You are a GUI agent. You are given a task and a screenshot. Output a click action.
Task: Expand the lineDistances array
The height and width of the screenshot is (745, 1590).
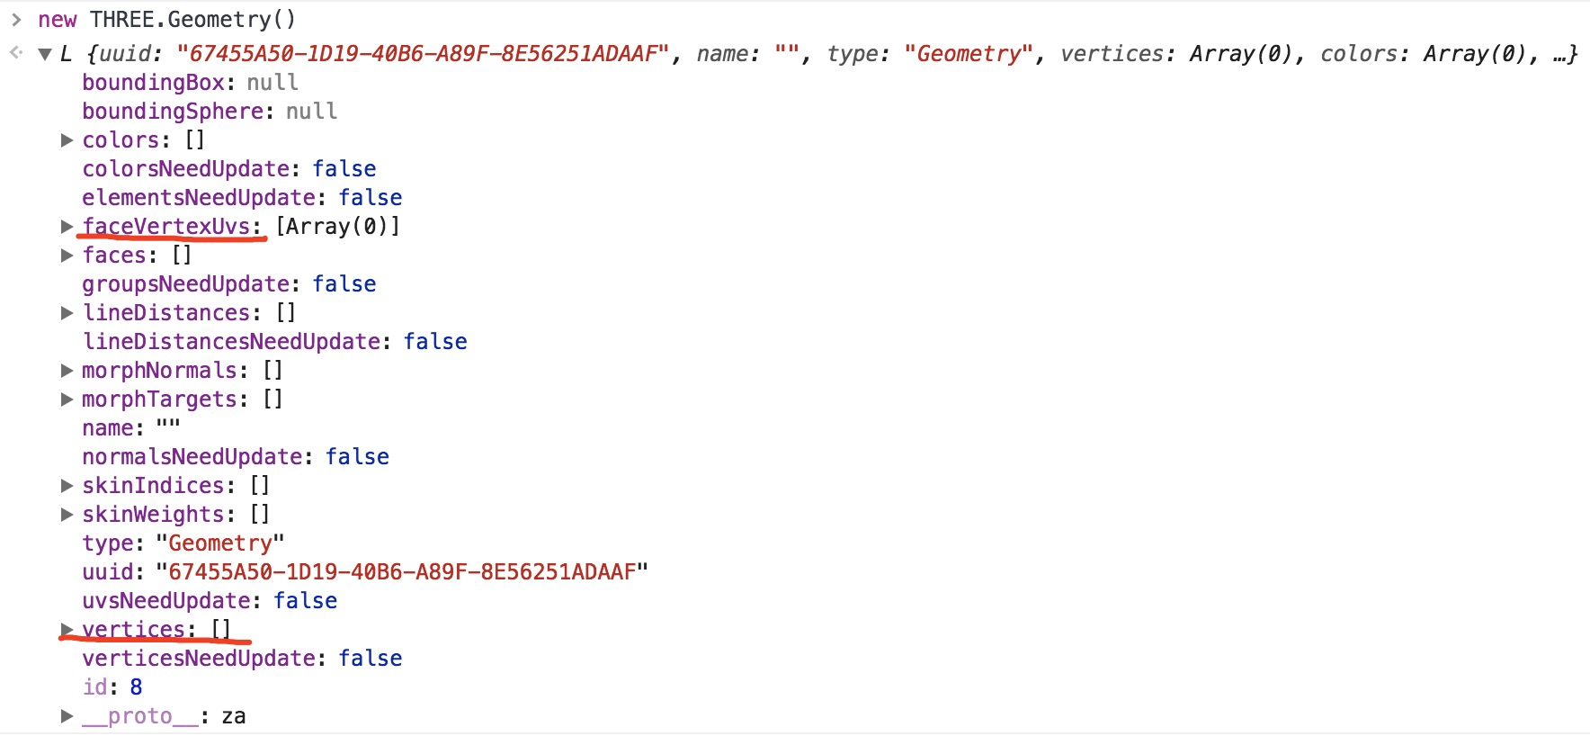(67, 313)
